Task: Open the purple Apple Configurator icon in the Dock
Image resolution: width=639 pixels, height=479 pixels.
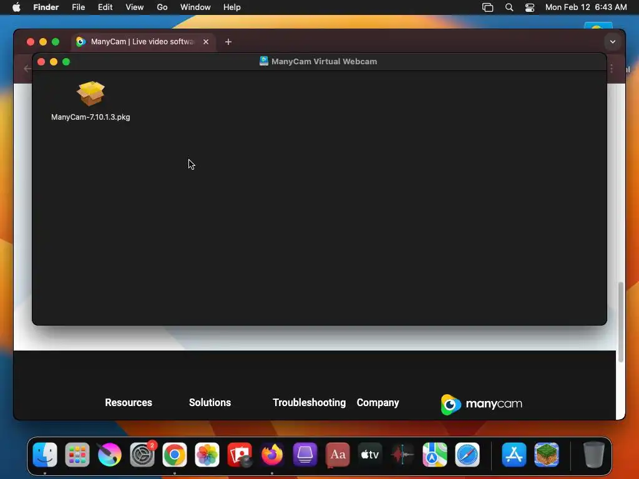Action: 305,455
